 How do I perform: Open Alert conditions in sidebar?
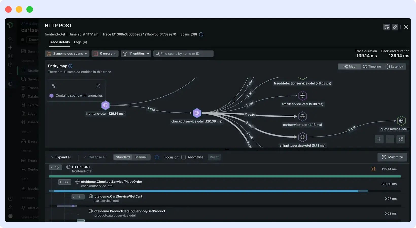(x=30, y=208)
